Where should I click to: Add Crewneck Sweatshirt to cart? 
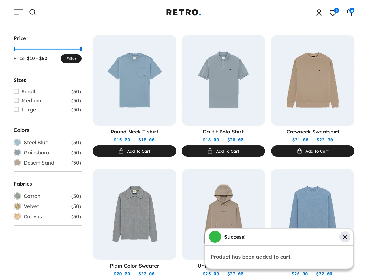(313, 151)
